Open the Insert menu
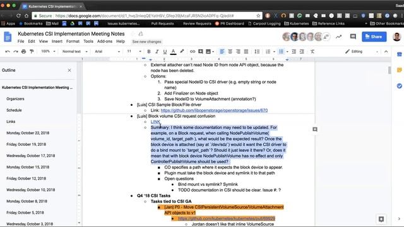Screen dimensions: 404x227 (x=57, y=42)
